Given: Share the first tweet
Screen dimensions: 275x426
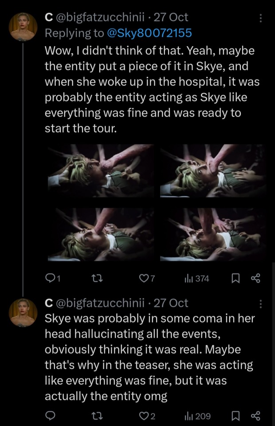Looking at the screenshot, I should (255, 279).
